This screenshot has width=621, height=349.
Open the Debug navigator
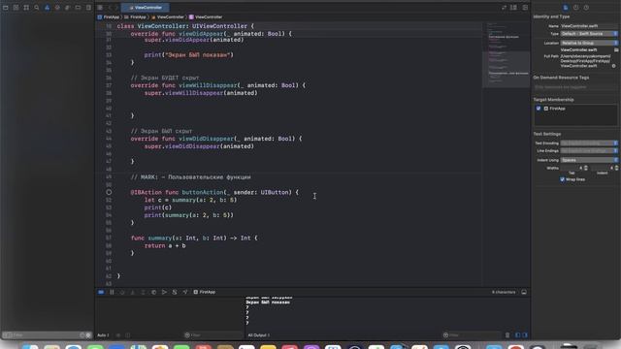coord(67,8)
